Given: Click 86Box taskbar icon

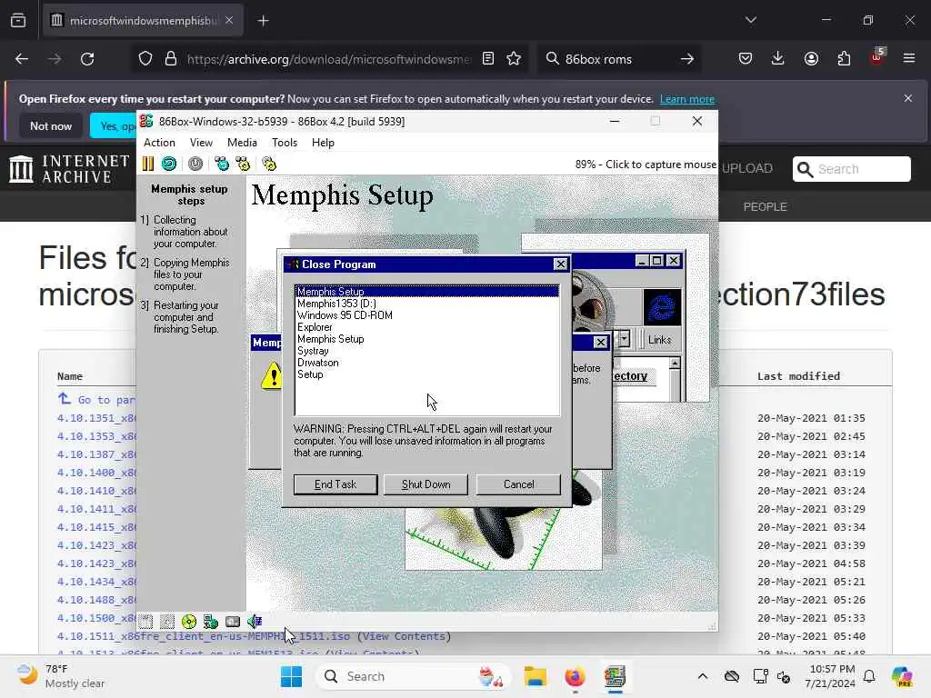Looking at the screenshot, I should (x=615, y=676).
